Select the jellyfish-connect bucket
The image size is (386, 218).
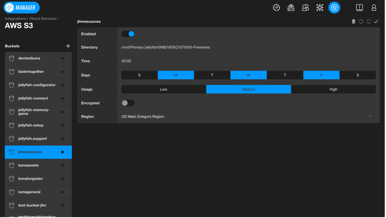click(33, 98)
